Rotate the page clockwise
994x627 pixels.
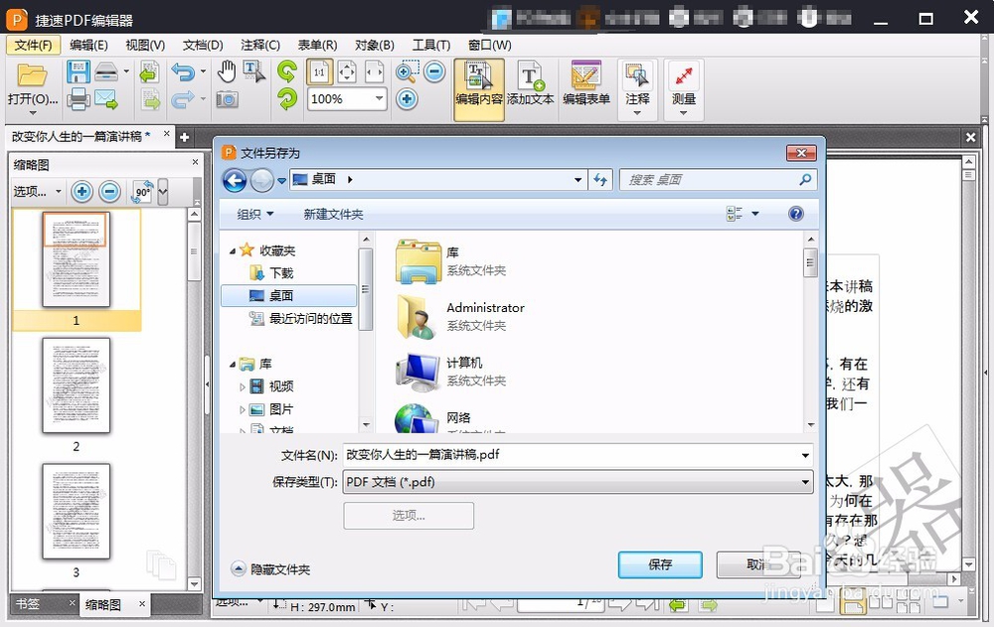pyautogui.click(x=289, y=71)
